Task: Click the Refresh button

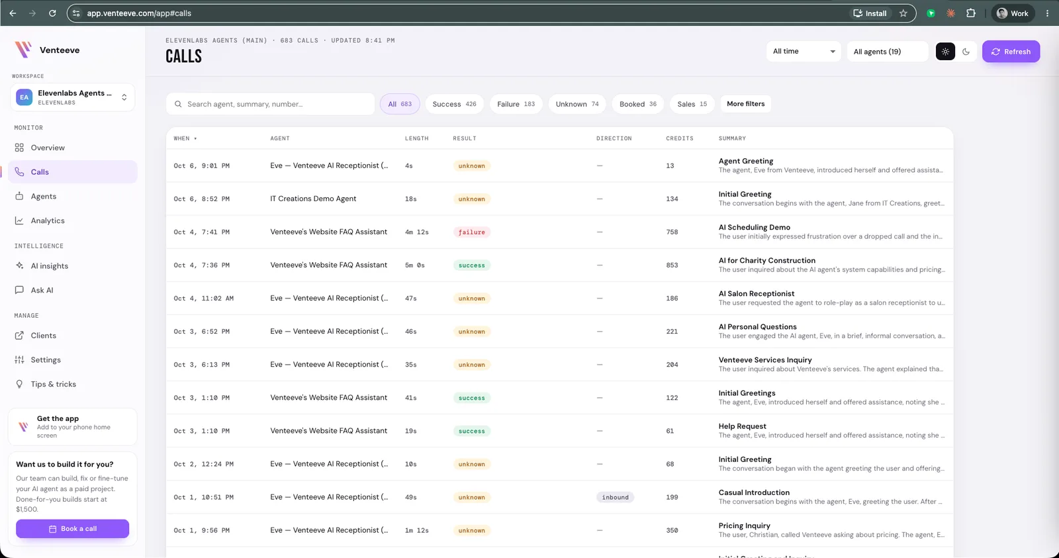Action: coord(1011,52)
